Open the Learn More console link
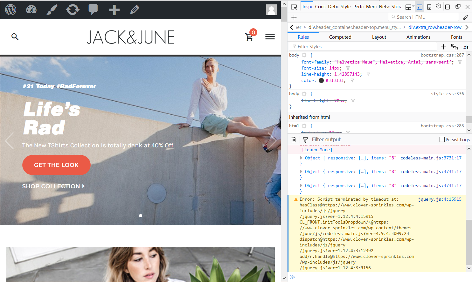The width and height of the screenshot is (472, 282). click(x=317, y=150)
